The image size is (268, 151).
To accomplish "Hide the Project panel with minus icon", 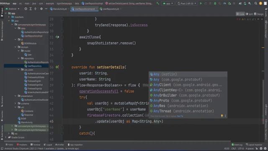I will click(46, 9).
